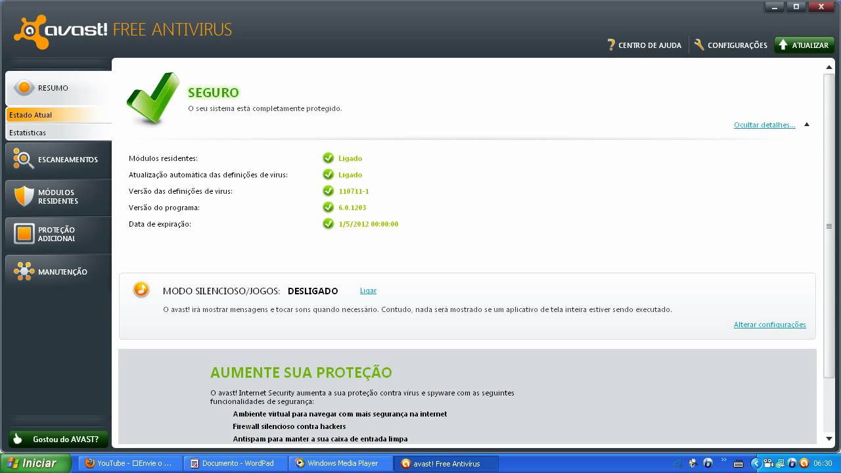The height and width of the screenshot is (473, 841).
Task: Expand the taskbar toolbar double chevron
Action: point(724,460)
